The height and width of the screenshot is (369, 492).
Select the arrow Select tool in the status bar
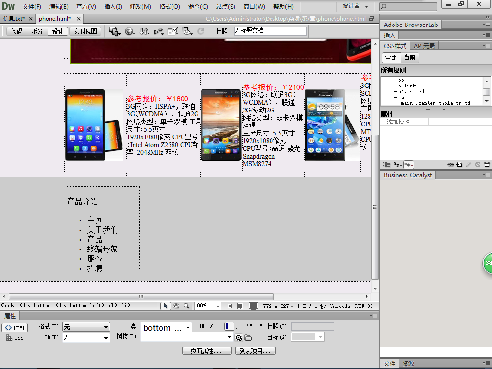tap(166, 306)
